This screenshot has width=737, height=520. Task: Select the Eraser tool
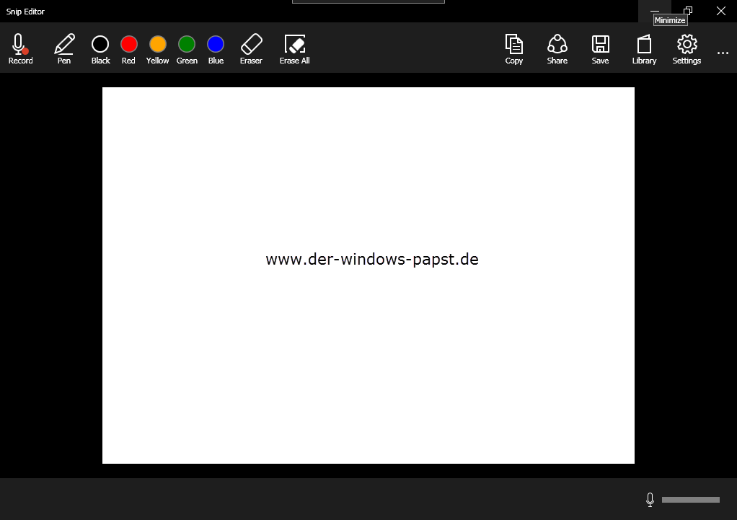coord(251,48)
